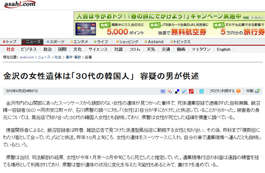Select マイタウン in sub-navigation
Image resolution: width=265 pixels, height=173 pixels.
click(x=201, y=49)
